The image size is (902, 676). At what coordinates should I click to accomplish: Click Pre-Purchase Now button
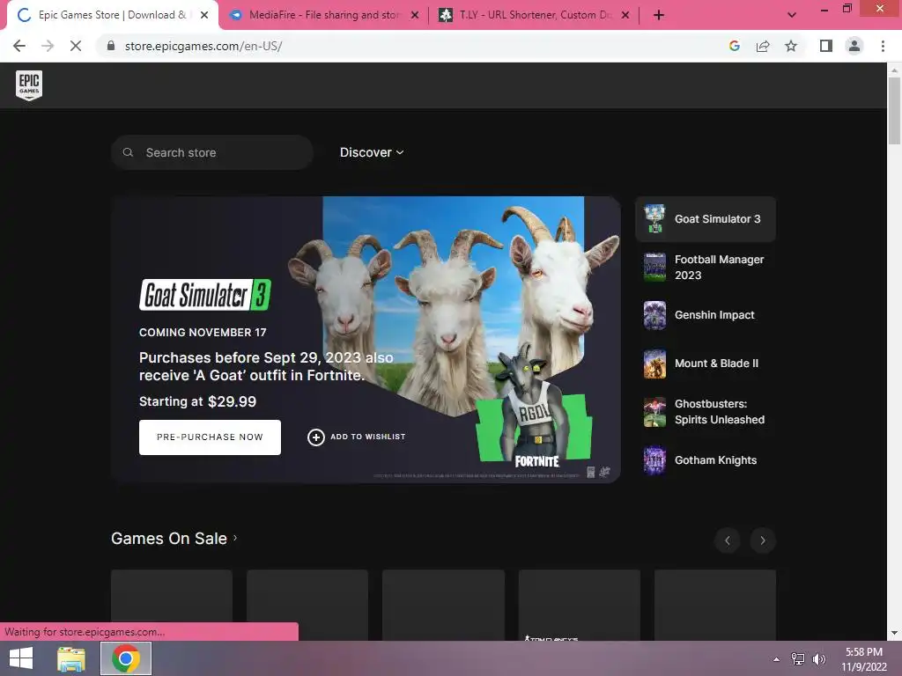click(x=210, y=437)
